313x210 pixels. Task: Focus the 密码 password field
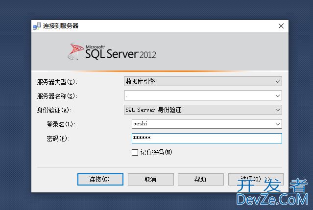(207, 138)
